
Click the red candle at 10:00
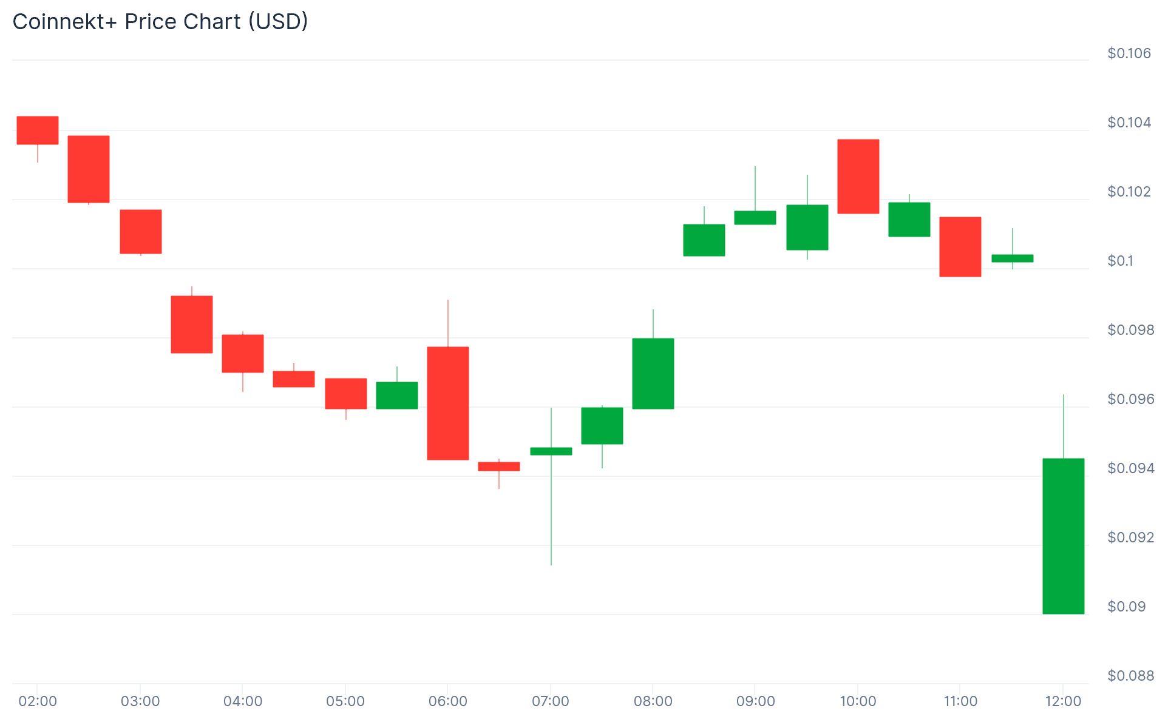point(858,177)
